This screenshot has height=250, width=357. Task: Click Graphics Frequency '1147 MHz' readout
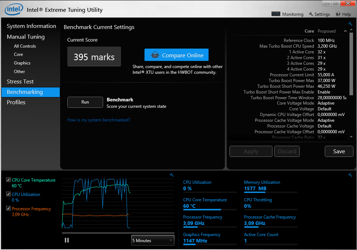[x=195, y=241]
